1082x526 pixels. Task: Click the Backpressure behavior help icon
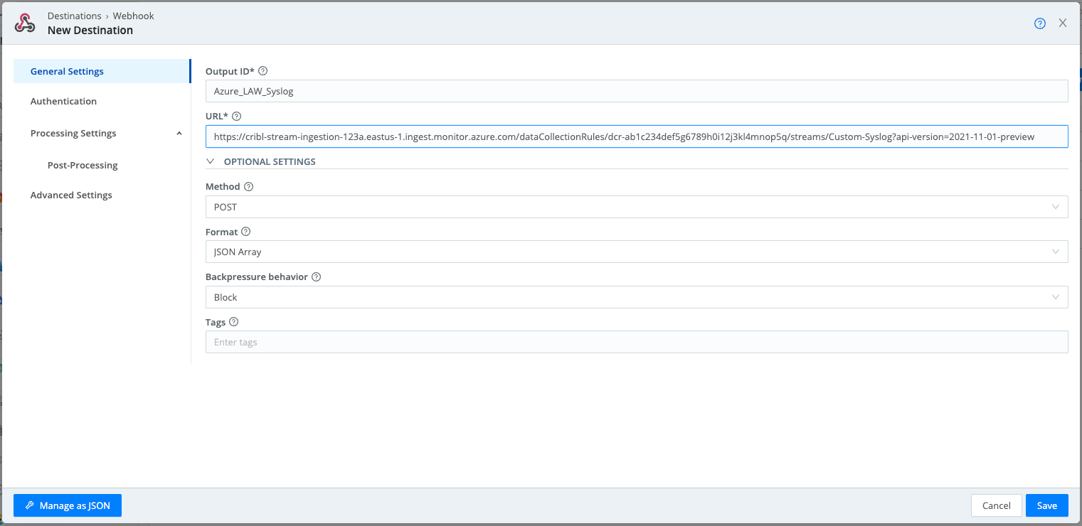click(x=316, y=277)
